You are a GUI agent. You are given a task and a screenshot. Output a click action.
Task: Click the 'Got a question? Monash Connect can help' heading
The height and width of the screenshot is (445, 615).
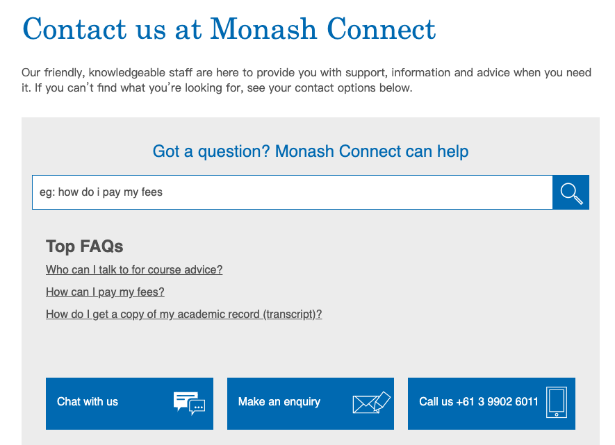(311, 151)
